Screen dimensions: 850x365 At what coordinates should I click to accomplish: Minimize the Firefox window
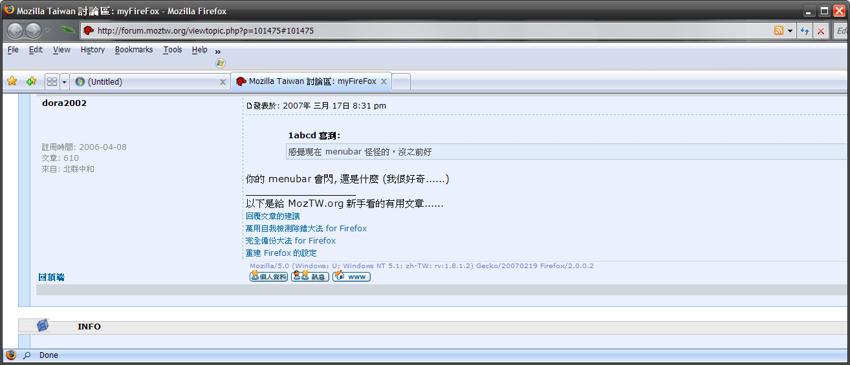pyautogui.click(x=809, y=10)
